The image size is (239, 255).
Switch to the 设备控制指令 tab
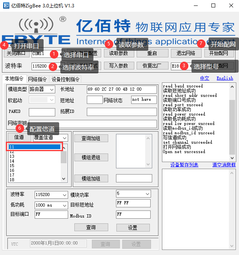click(x=65, y=79)
